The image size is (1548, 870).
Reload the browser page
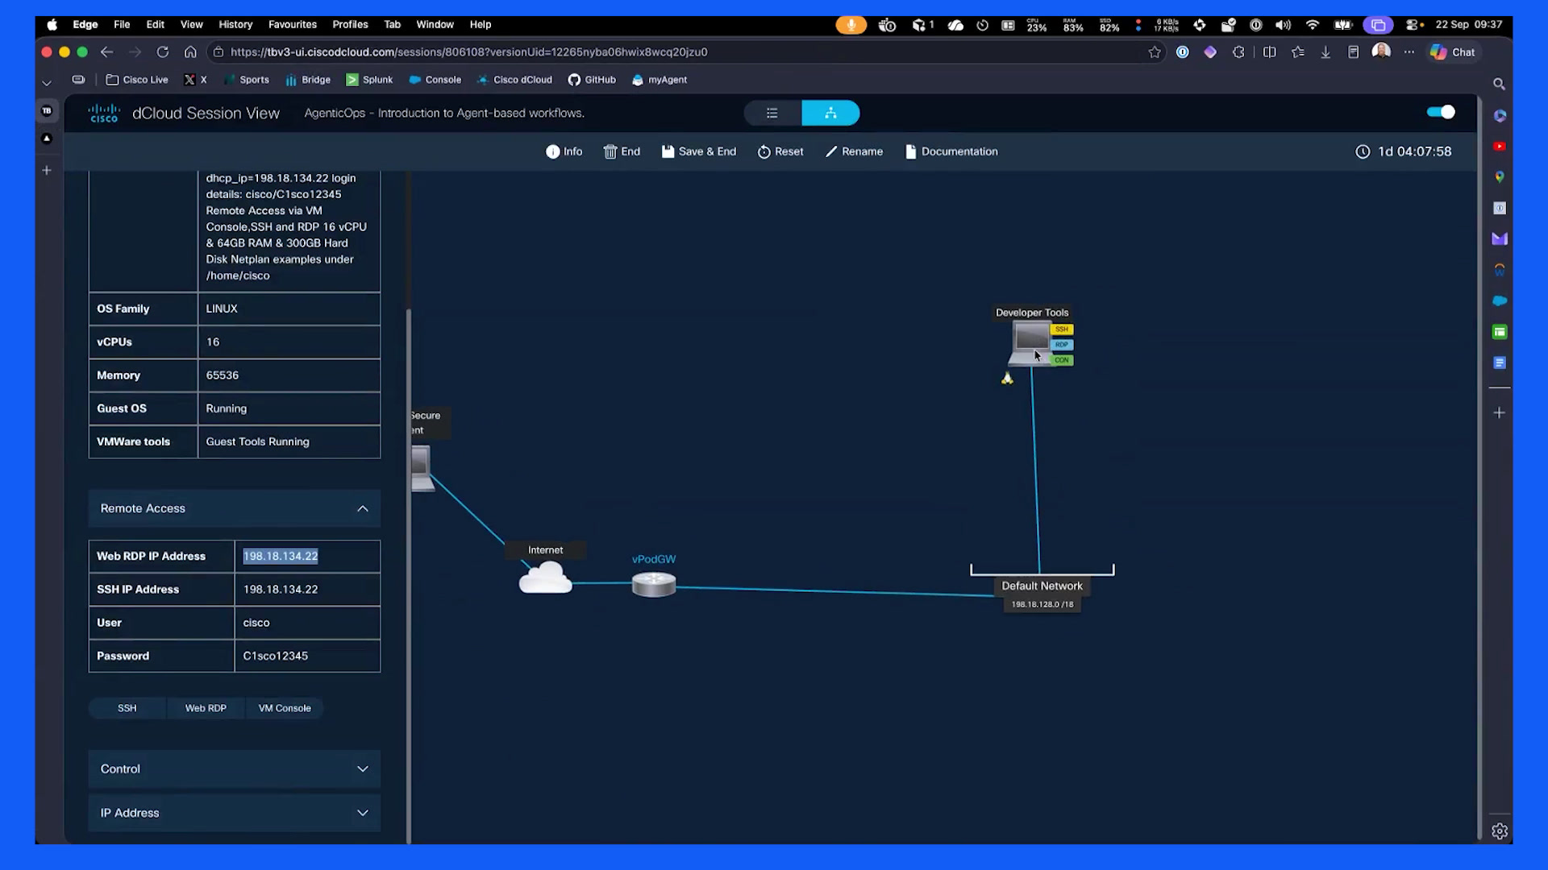point(163,52)
